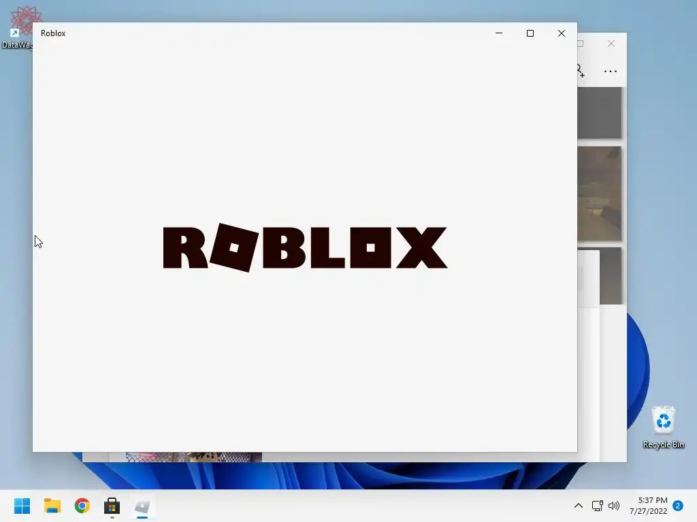Open the notification count badge
The height and width of the screenshot is (522, 697).
678,506
